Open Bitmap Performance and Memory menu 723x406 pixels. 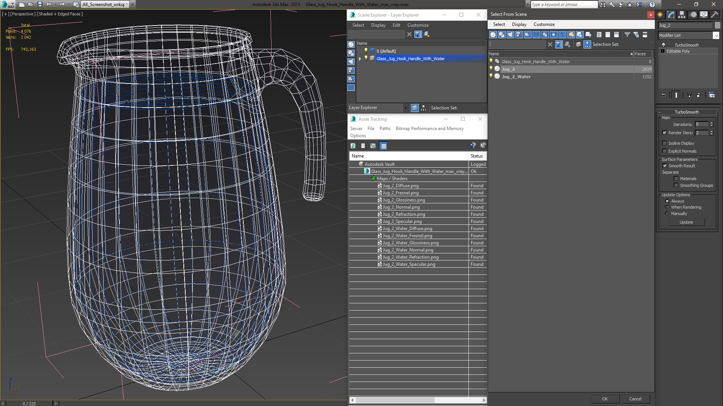coord(429,129)
